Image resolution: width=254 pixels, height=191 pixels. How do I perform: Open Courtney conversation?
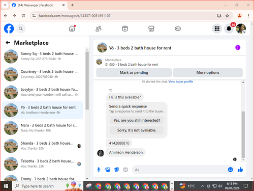[43, 74]
